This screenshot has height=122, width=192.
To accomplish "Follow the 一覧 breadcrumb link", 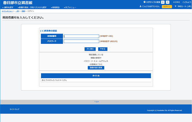I will (17, 11).
